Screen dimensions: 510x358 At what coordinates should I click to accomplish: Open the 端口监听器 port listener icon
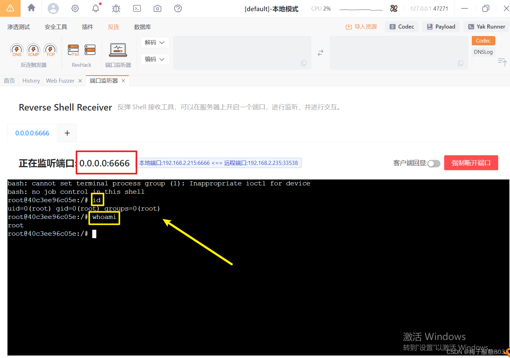[x=118, y=50]
